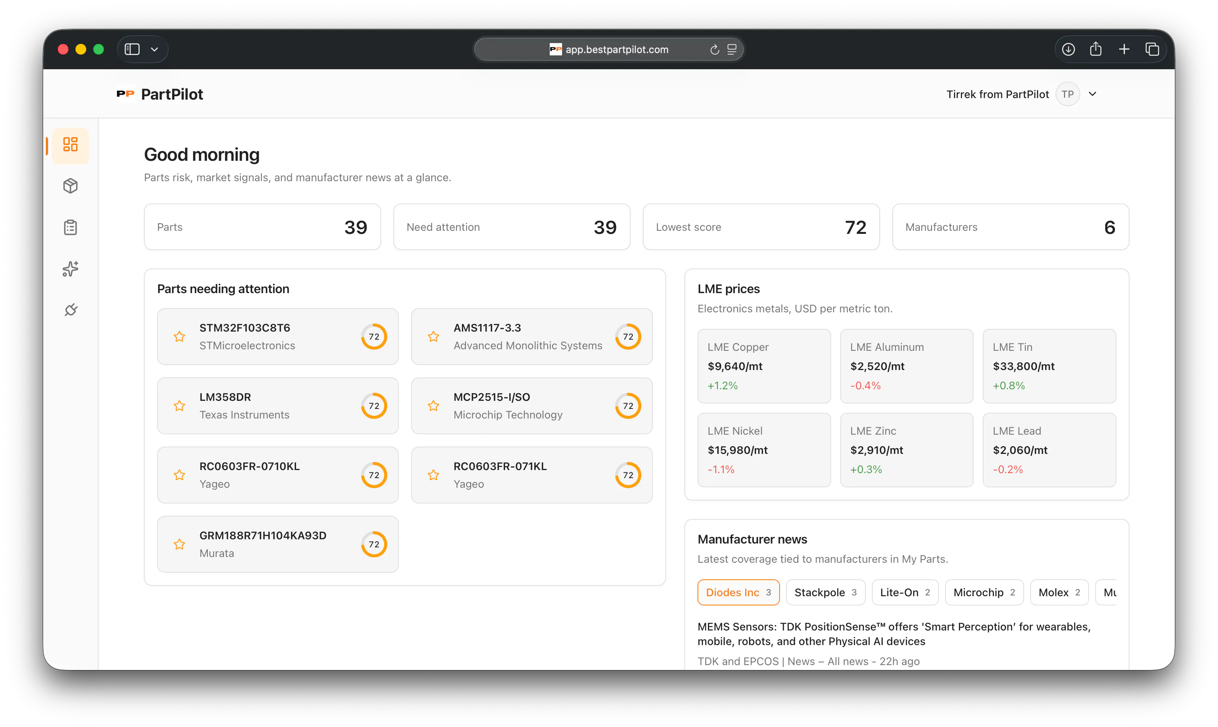This screenshot has height=727, width=1218.
Task: Expand the Safari tab group chevron
Action: [154, 50]
